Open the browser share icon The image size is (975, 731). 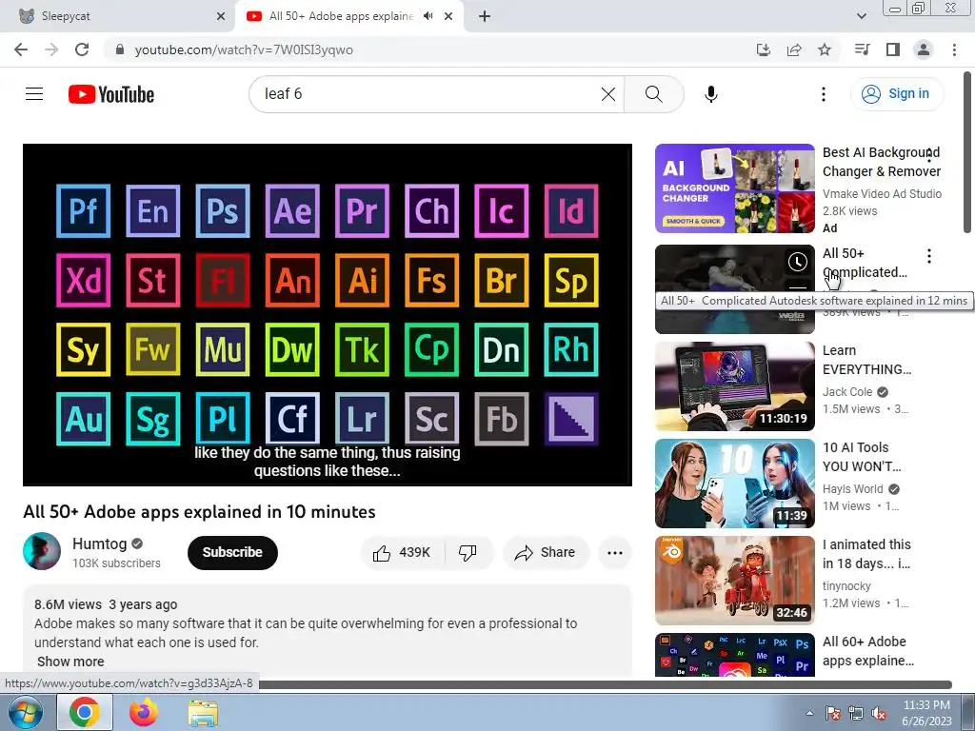click(794, 49)
